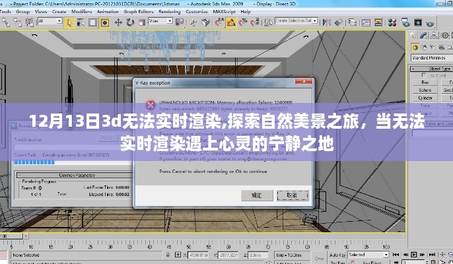Open the Curve Editor icon
453x264 pixels.
366,22
